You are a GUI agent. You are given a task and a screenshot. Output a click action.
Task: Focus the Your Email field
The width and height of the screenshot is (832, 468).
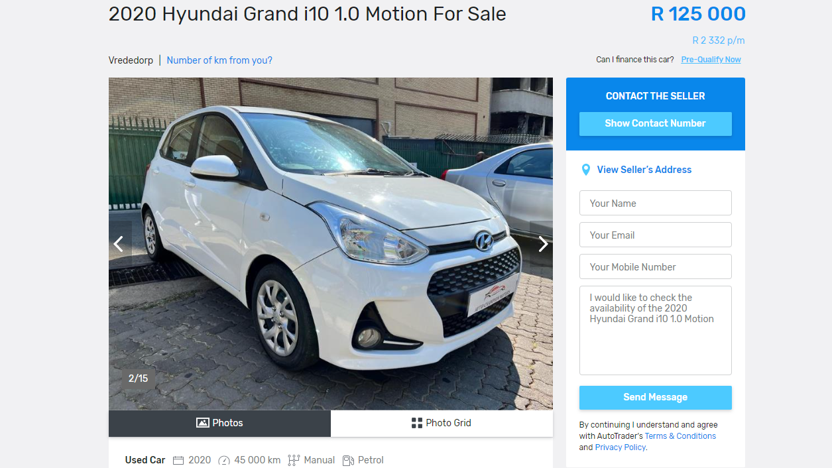(x=655, y=235)
